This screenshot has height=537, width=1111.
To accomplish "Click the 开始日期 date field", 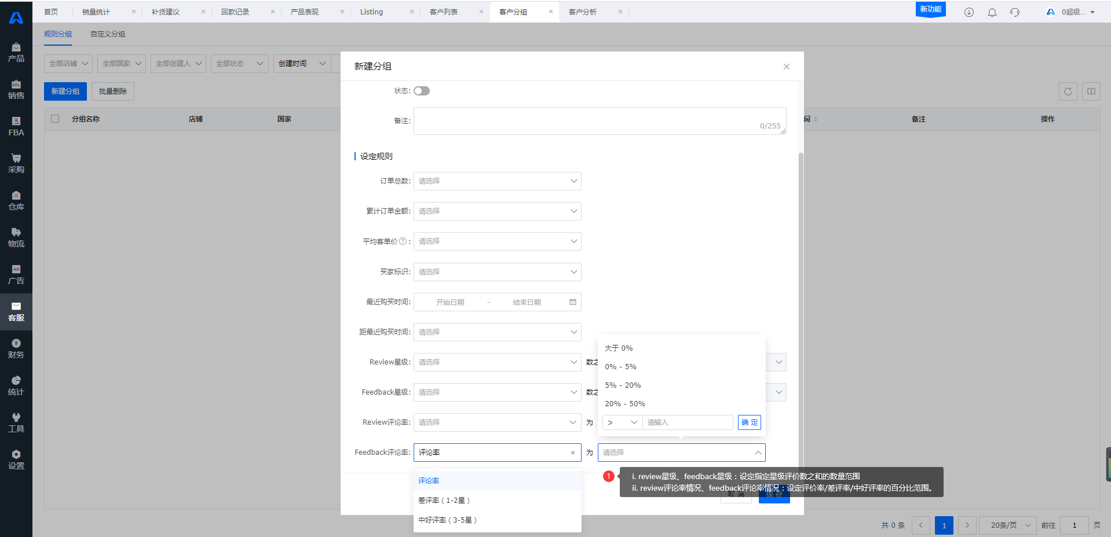I will point(450,302).
